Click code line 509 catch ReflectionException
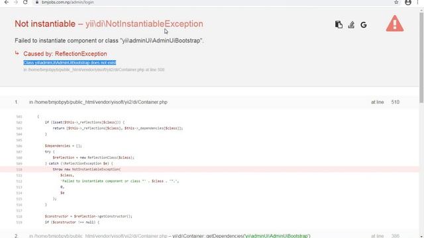The width and height of the screenshot is (424, 238). pos(79,163)
